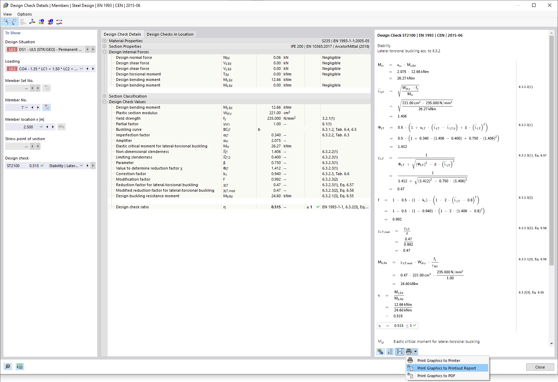Open the View menu
The image size is (558, 382).
point(7,14)
